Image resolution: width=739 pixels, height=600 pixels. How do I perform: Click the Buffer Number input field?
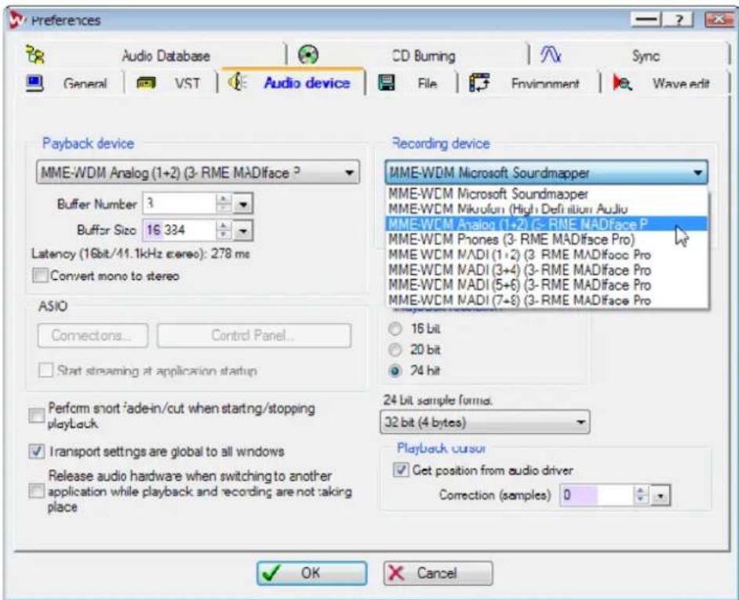[x=180, y=204]
